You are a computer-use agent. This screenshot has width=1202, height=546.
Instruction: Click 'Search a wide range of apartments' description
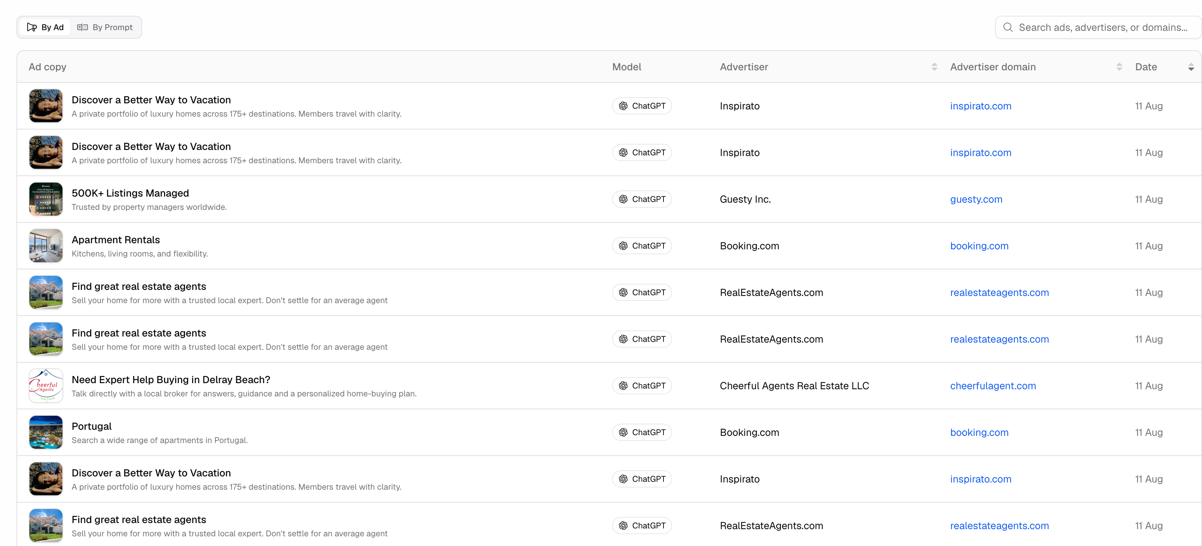click(x=159, y=440)
